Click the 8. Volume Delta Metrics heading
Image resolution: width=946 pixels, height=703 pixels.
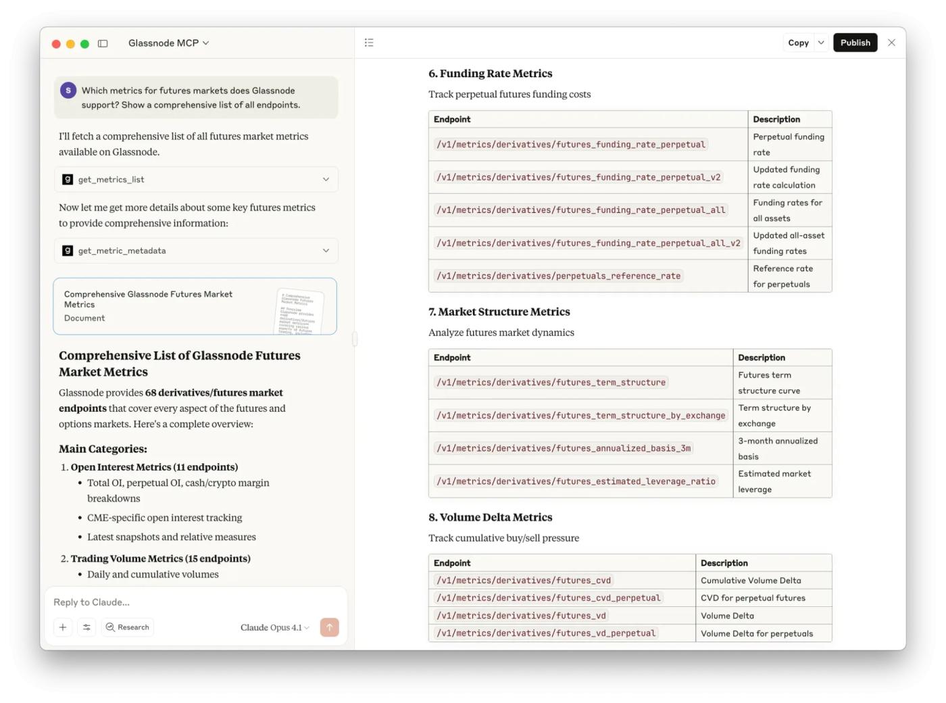[x=491, y=517]
